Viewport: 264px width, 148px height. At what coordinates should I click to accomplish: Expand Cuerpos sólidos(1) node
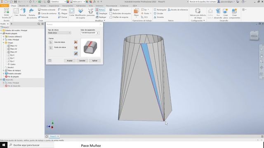(x=4, y=37)
